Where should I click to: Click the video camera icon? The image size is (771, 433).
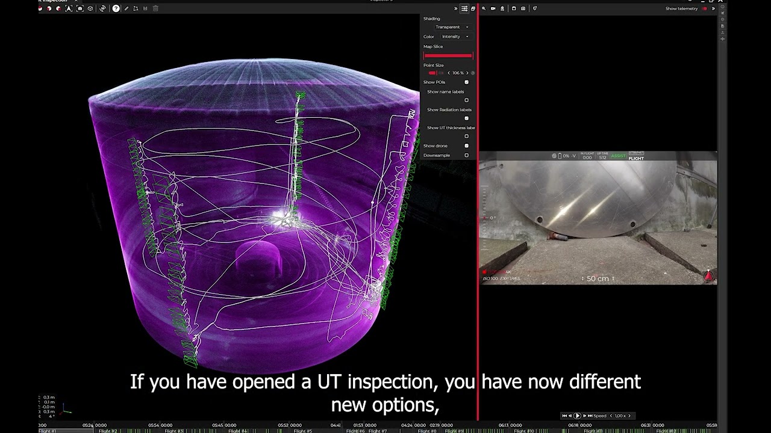pyautogui.click(x=493, y=8)
